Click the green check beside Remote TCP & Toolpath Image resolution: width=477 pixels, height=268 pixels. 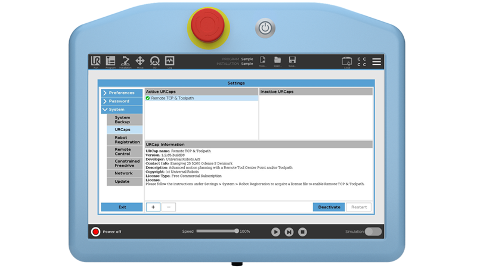[148, 98]
